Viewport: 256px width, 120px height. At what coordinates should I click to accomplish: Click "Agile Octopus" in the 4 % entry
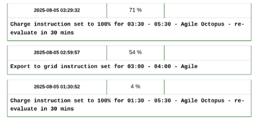point(202,101)
